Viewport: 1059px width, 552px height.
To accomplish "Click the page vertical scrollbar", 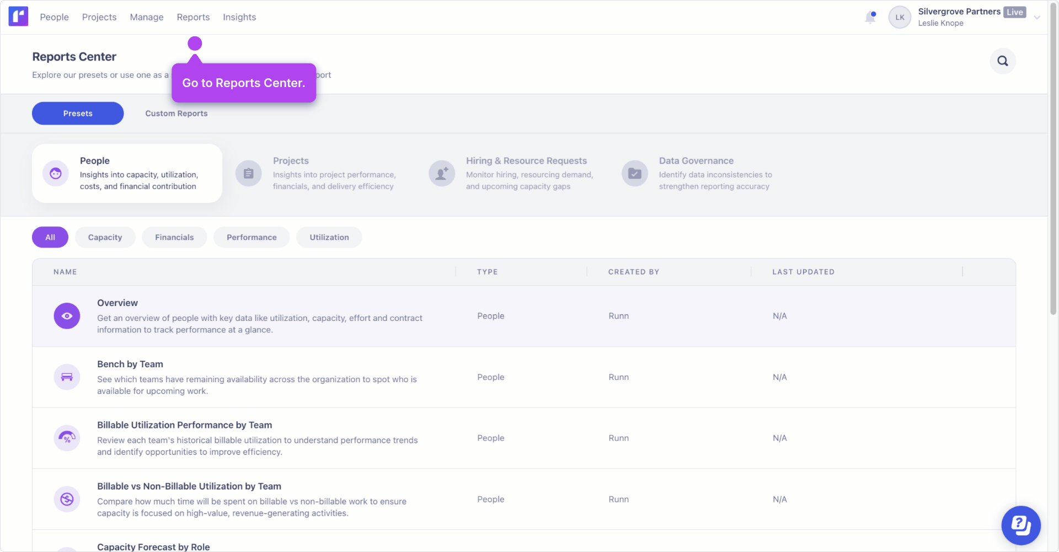I will coord(1053,160).
